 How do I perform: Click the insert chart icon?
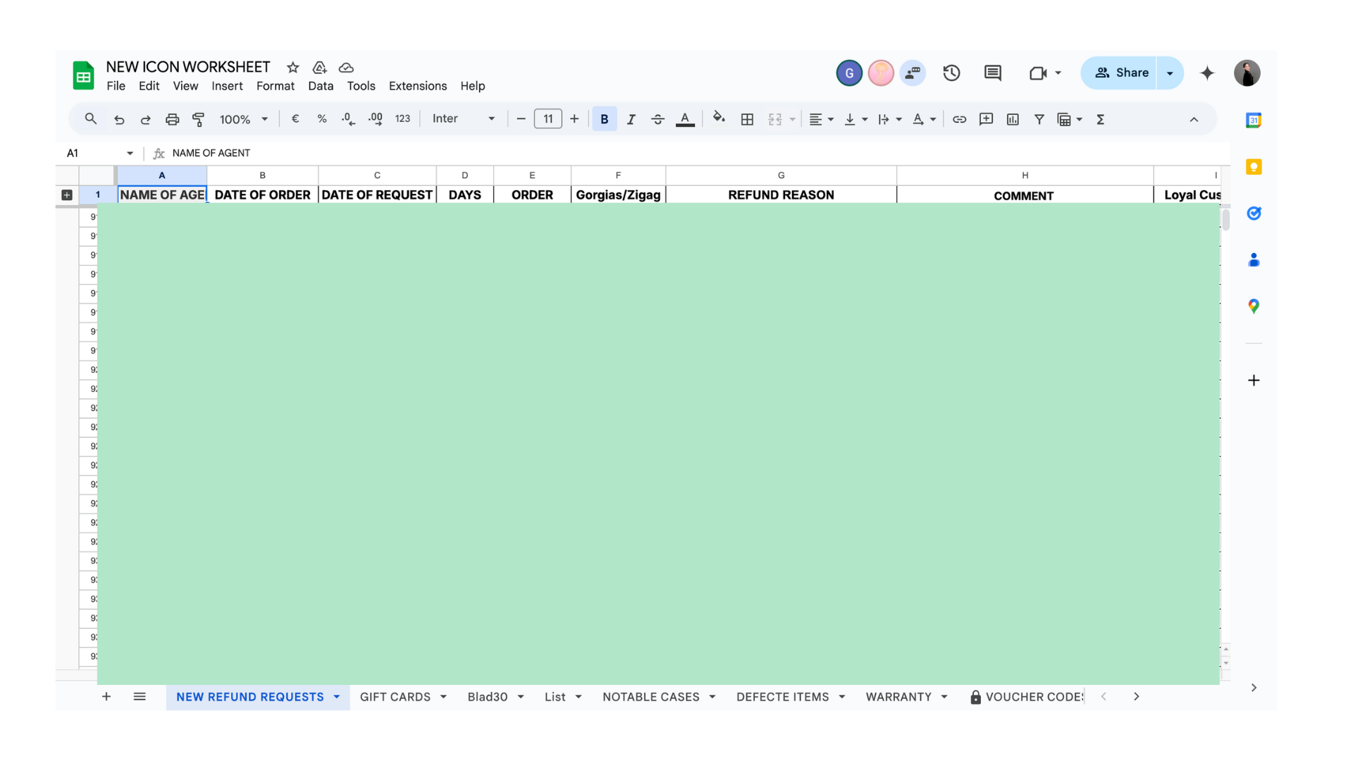[1013, 119]
